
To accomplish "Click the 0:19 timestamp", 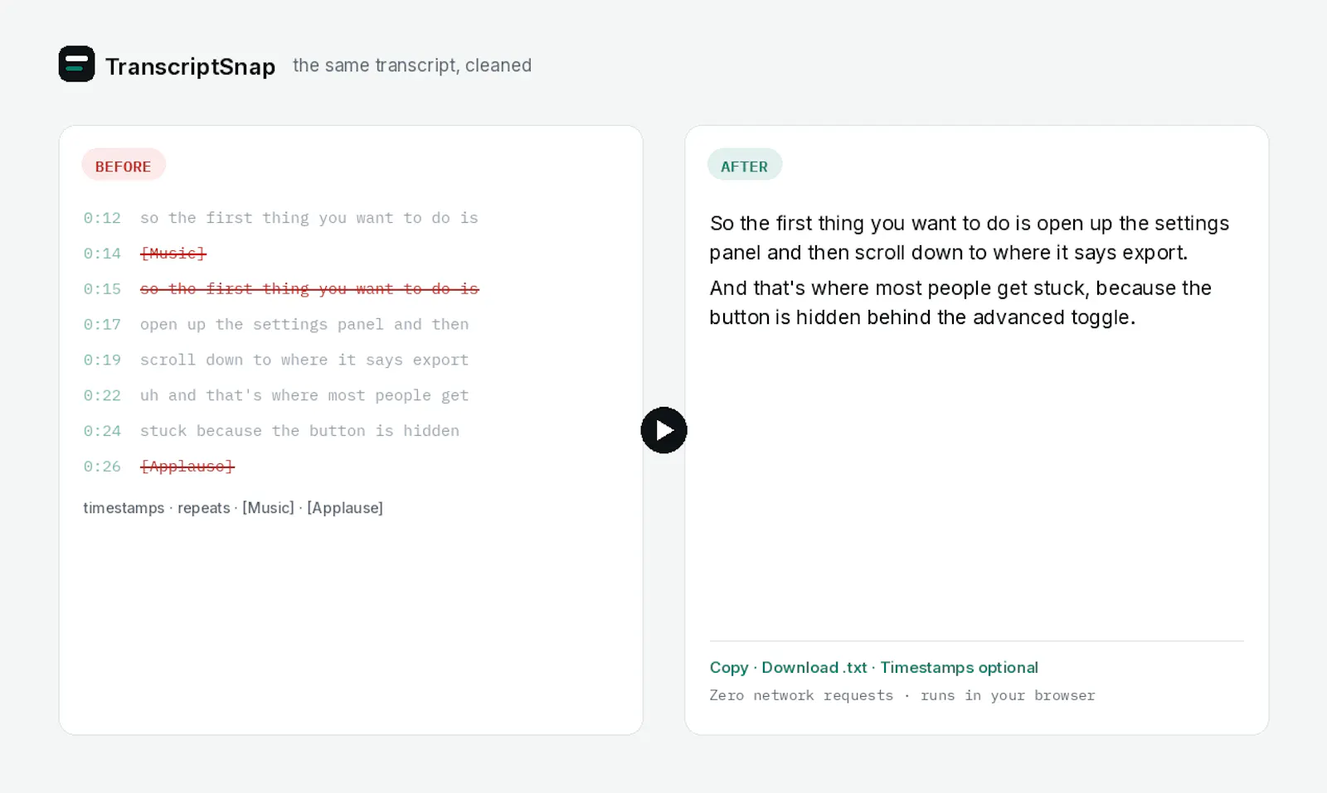I will click(x=102, y=360).
